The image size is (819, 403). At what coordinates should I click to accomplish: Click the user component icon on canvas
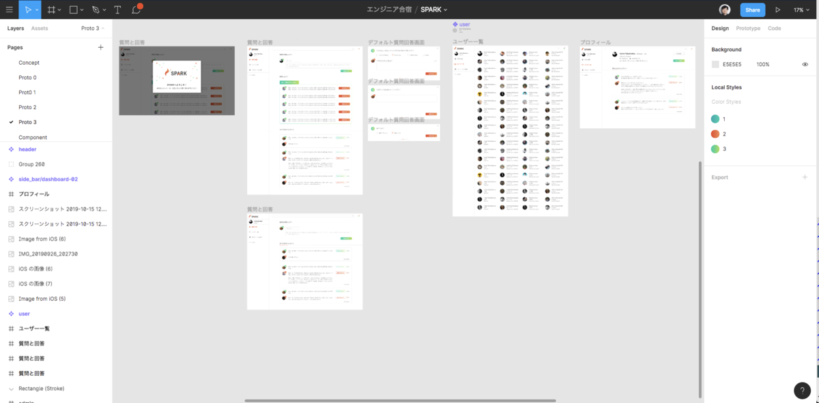pos(455,25)
